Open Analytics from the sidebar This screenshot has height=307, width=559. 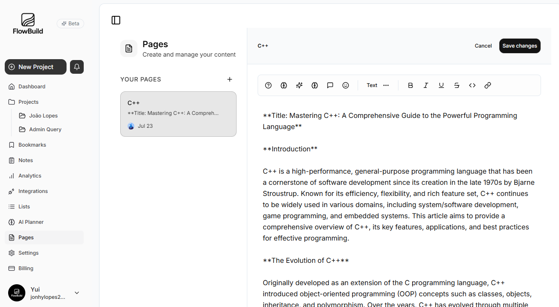tap(30, 176)
